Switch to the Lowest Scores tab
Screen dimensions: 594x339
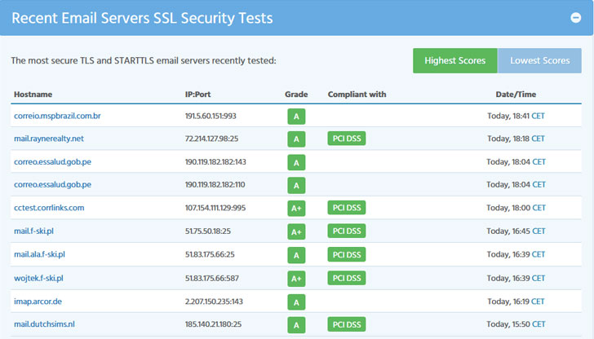coord(539,60)
